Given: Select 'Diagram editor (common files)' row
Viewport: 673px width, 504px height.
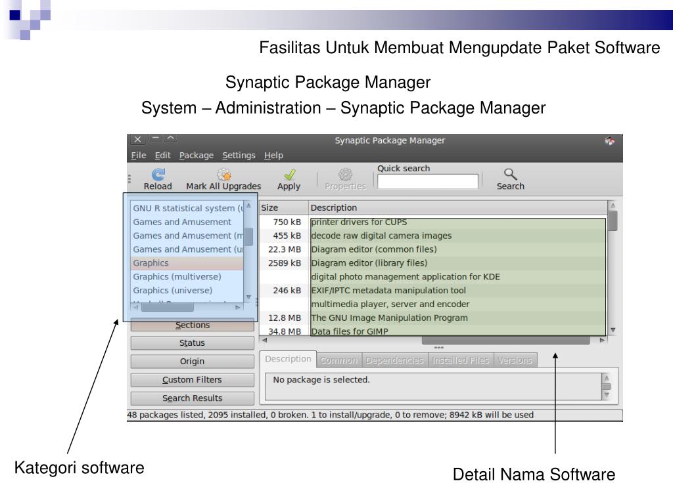Looking at the screenshot, I should (434, 249).
